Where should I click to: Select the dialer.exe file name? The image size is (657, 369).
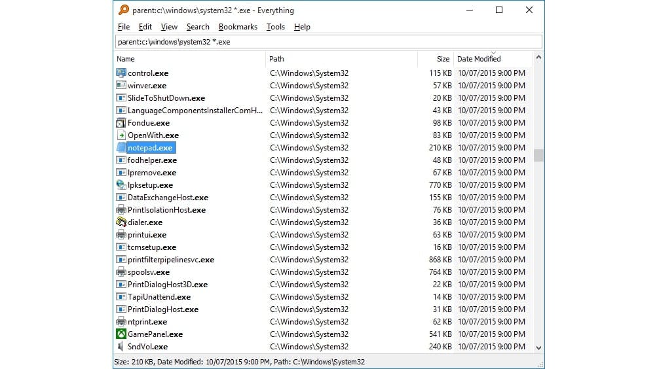145,222
